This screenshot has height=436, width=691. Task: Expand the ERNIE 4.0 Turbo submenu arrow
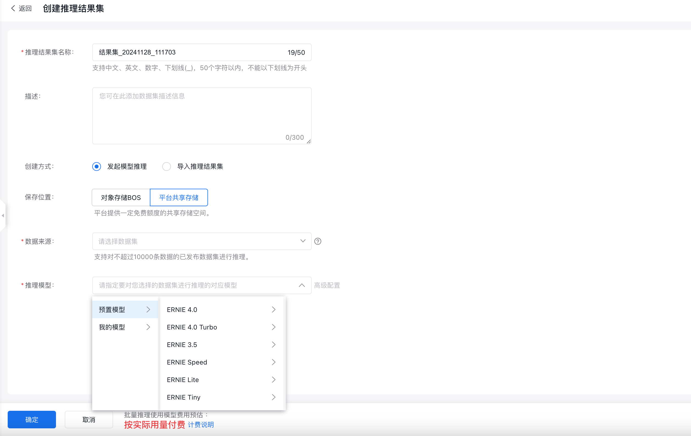[274, 327]
